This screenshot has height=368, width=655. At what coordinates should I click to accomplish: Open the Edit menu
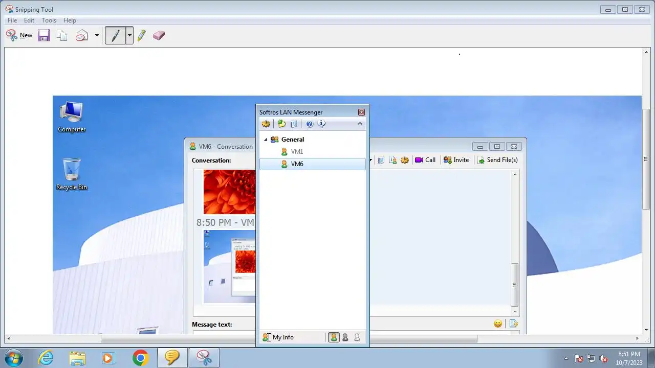(29, 20)
